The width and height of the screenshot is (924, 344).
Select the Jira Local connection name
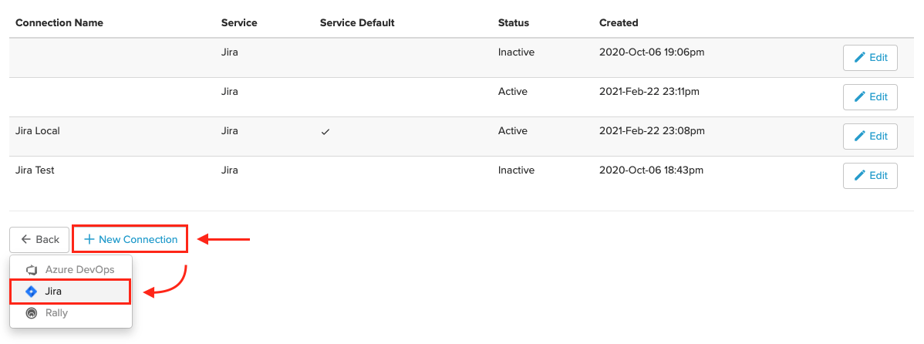(37, 131)
